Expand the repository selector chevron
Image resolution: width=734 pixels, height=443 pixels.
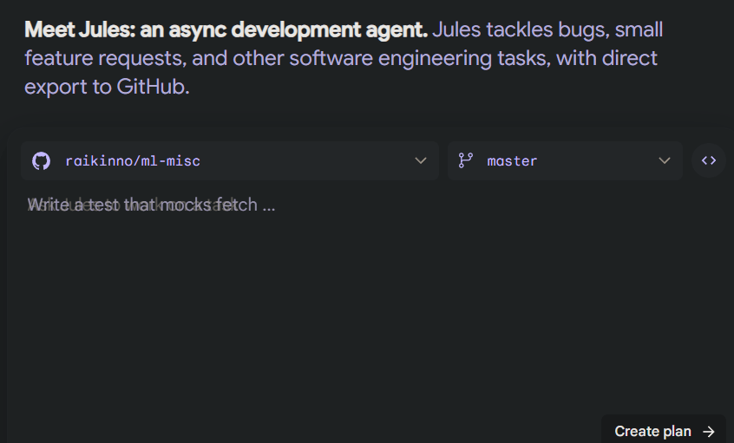[421, 160]
